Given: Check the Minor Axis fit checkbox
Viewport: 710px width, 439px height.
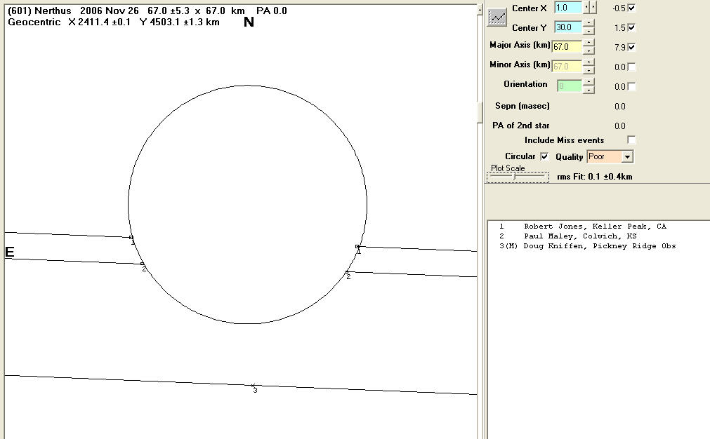Looking at the screenshot, I should [631, 67].
